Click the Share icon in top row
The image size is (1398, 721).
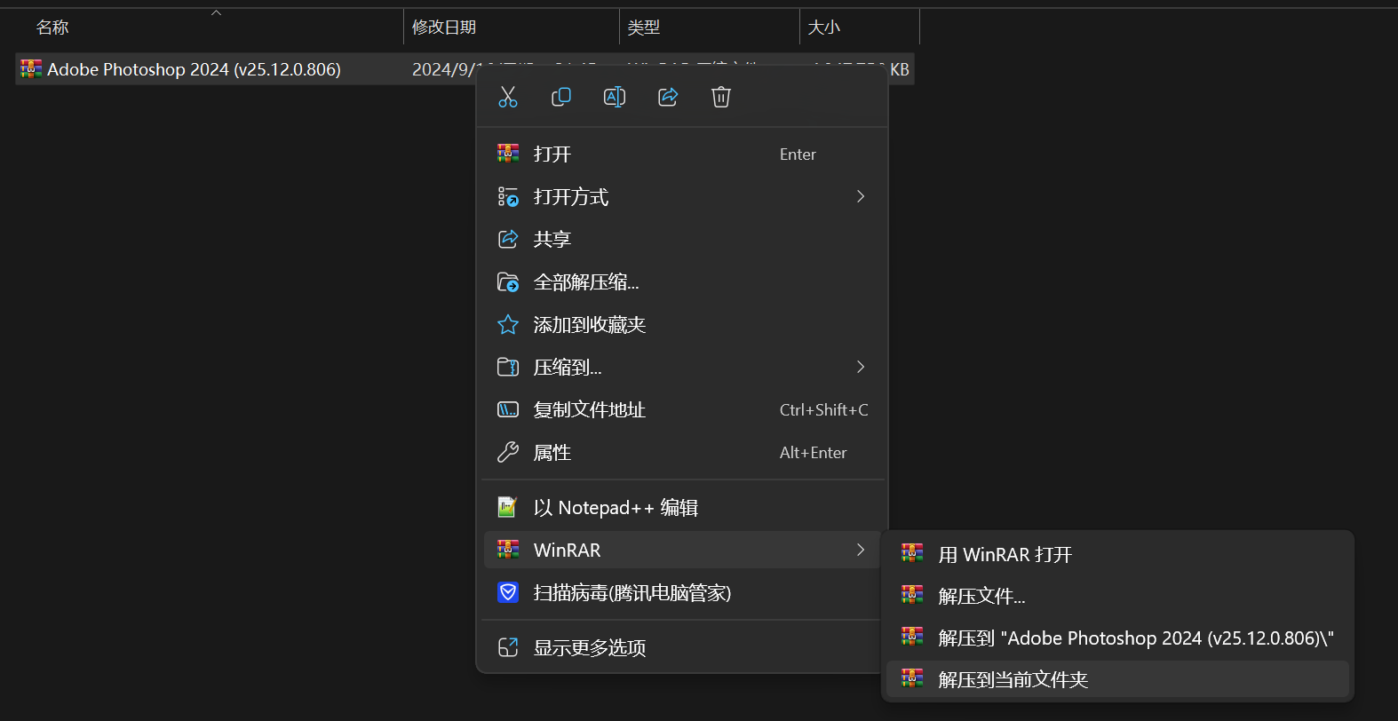(x=668, y=97)
